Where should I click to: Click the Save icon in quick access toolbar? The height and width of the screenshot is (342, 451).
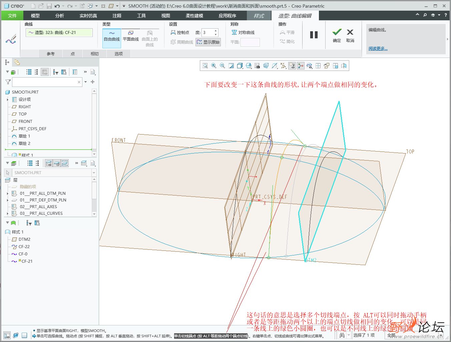click(49, 6)
